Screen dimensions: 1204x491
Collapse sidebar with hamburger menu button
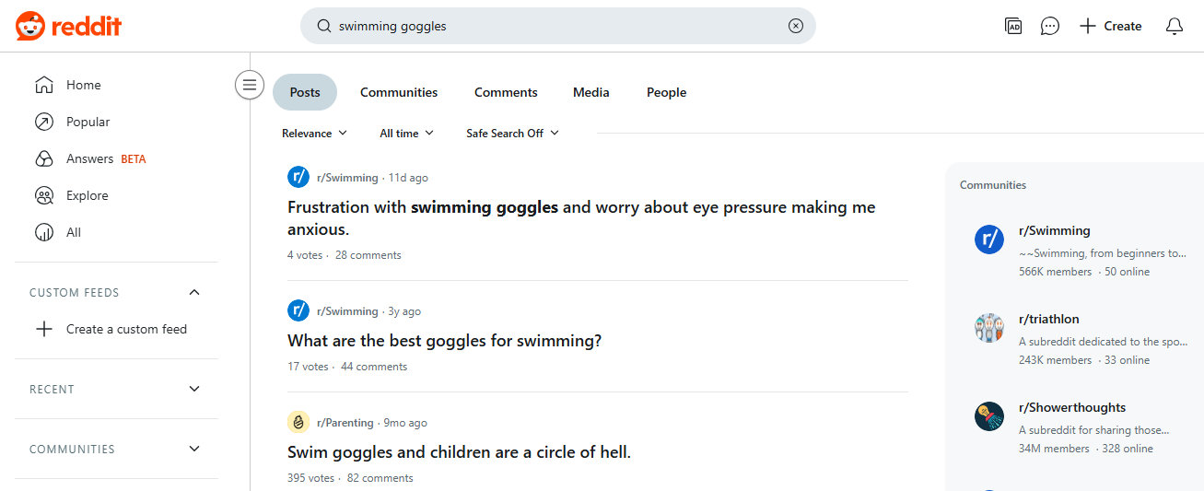[x=249, y=86]
